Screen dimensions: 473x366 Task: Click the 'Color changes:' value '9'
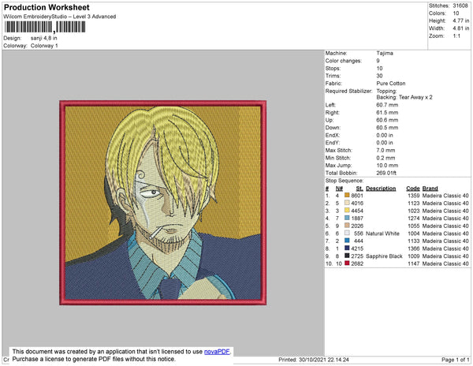pyautogui.click(x=378, y=61)
